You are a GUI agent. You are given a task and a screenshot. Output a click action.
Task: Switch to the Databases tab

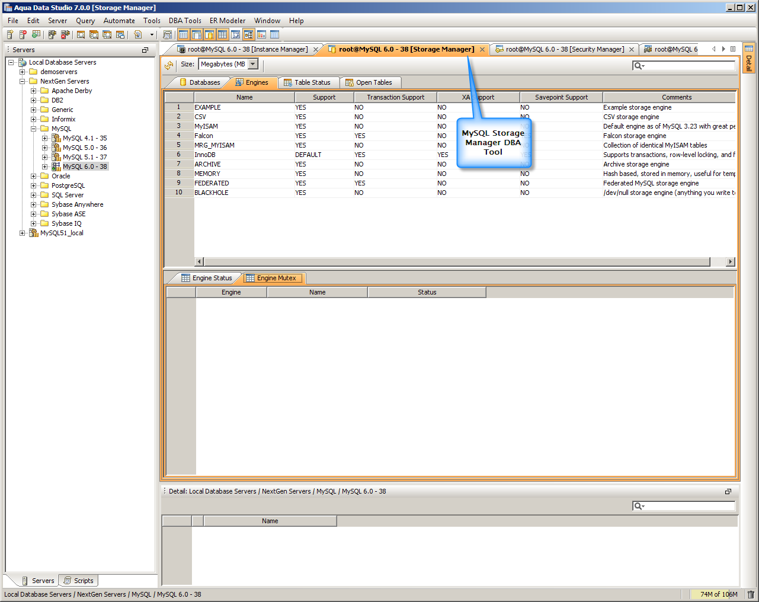tap(200, 82)
